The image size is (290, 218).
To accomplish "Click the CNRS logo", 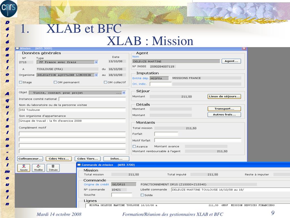I will click(x=9, y=9).
